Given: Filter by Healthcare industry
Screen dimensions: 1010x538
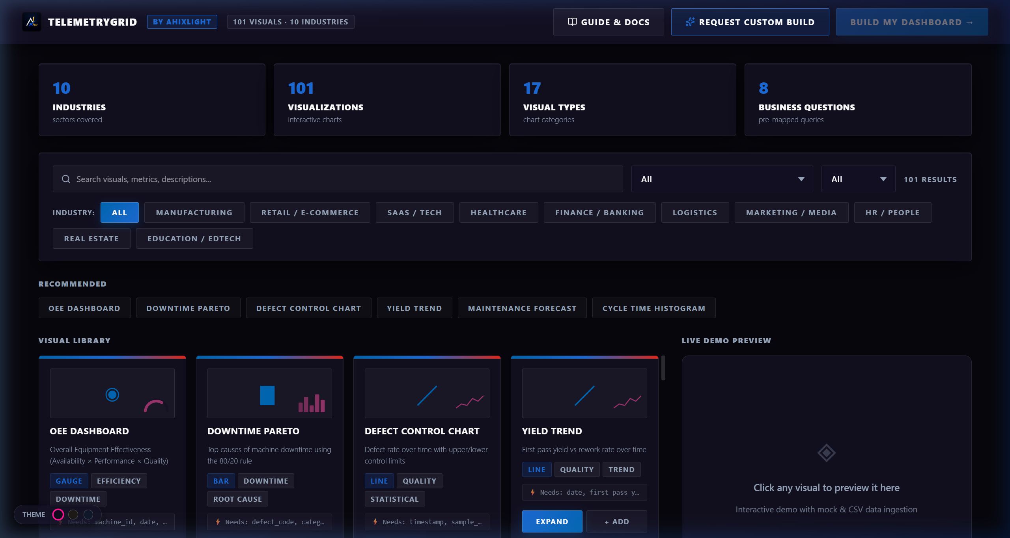Looking at the screenshot, I should pos(498,212).
